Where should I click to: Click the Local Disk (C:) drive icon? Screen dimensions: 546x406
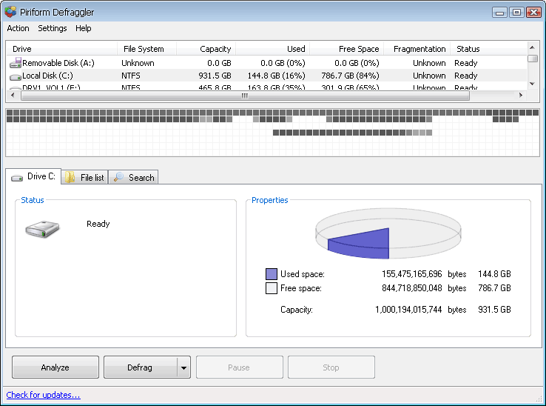coord(16,76)
